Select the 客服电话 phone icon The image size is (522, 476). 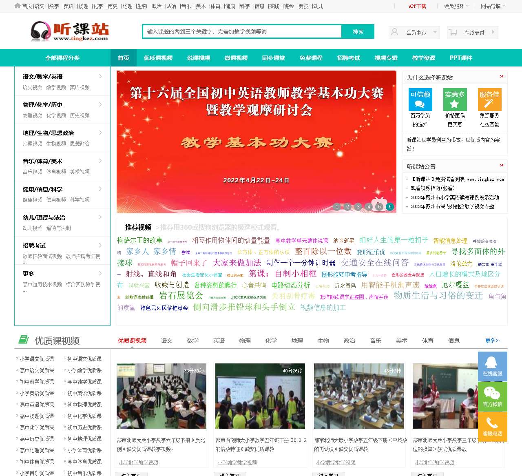click(492, 425)
